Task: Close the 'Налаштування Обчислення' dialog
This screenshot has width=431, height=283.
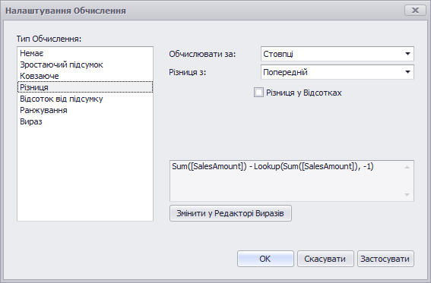Action: pos(415,11)
